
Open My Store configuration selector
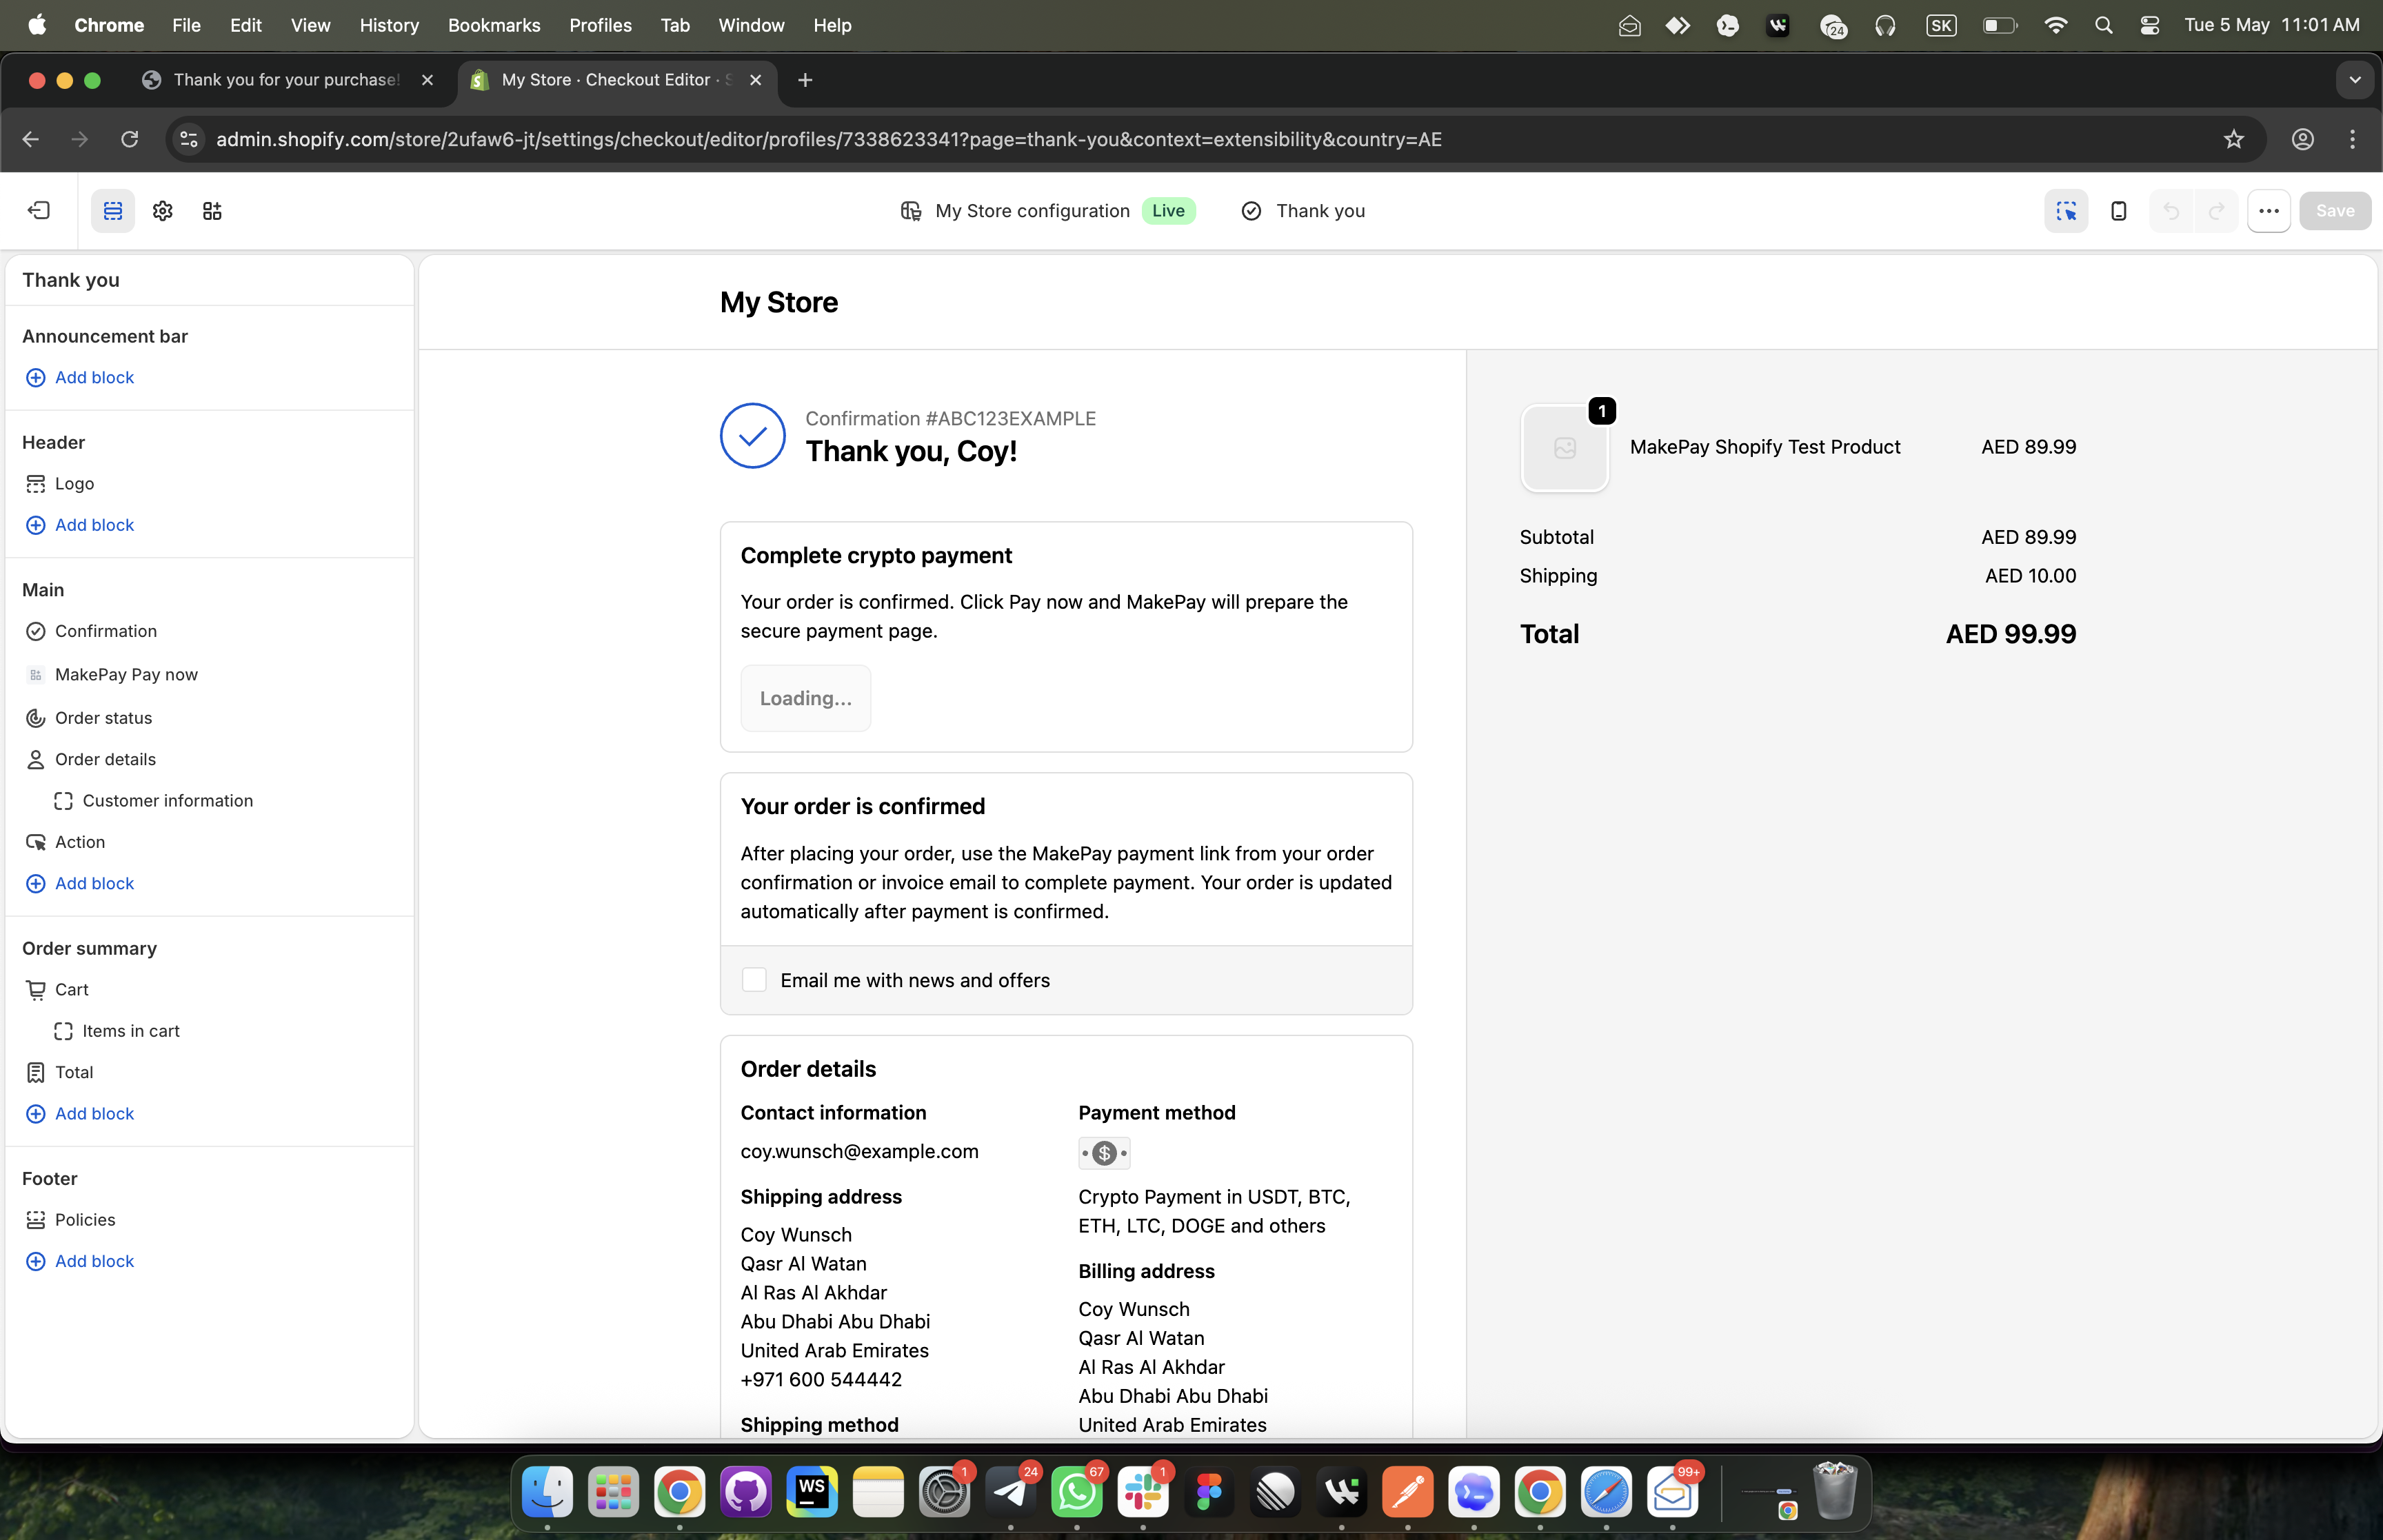pos(1047,210)
